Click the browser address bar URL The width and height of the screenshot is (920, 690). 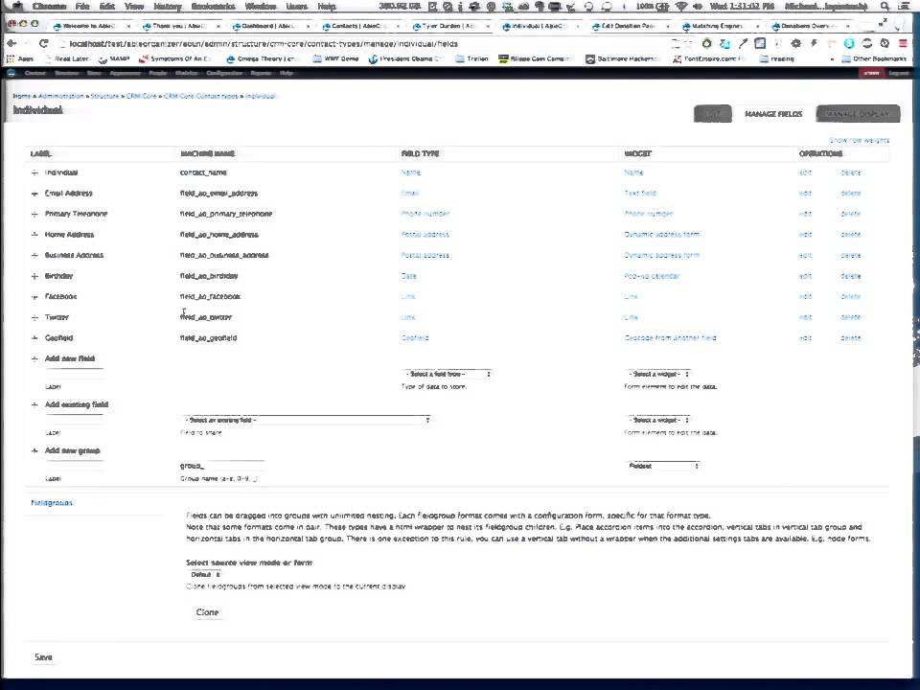tap(264, 43)
